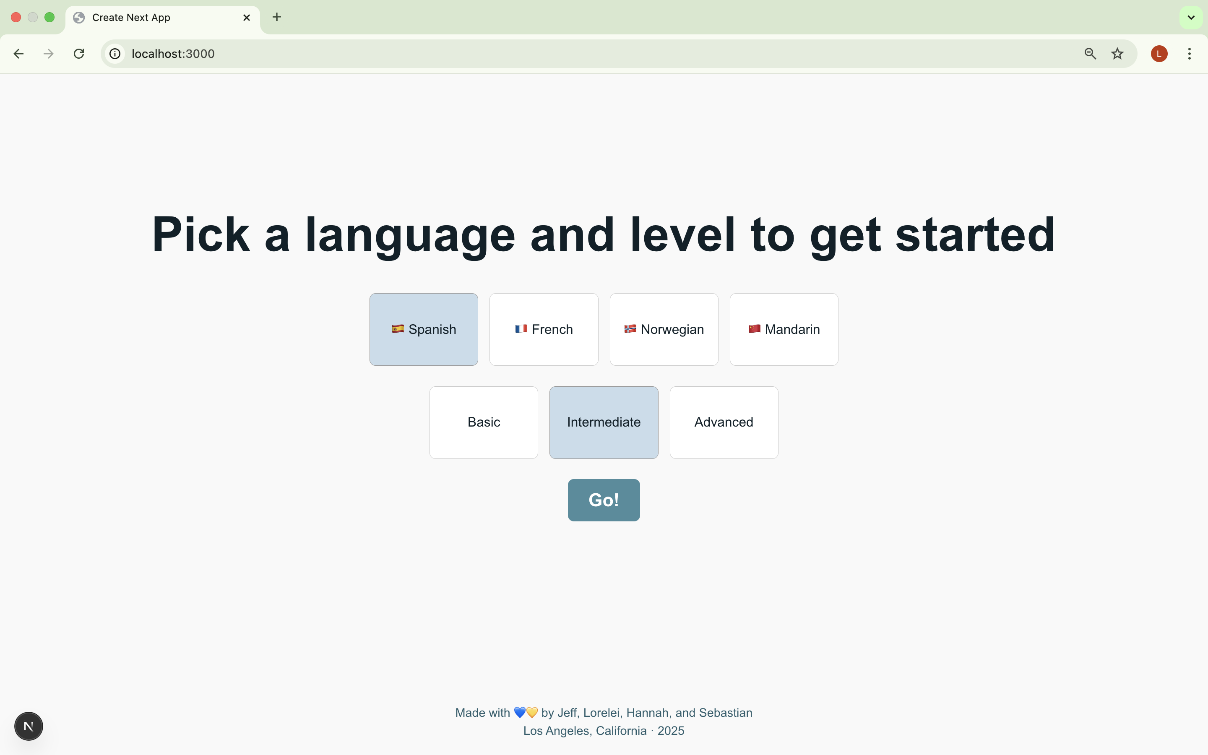Choose Norwegian as the language
This screenshot has width=1208, height=755.
pos(664,329)
